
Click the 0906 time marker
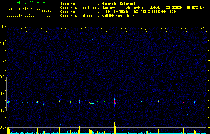123,29
